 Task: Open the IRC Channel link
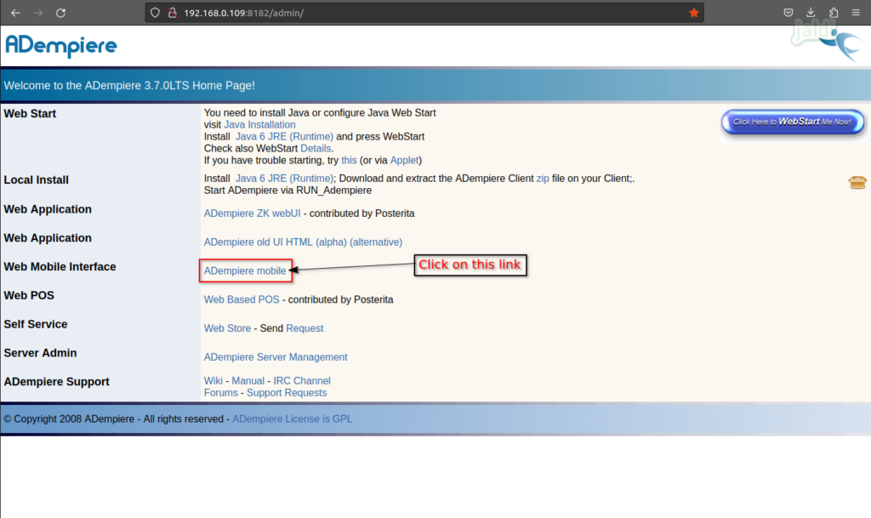click(302, 381)
